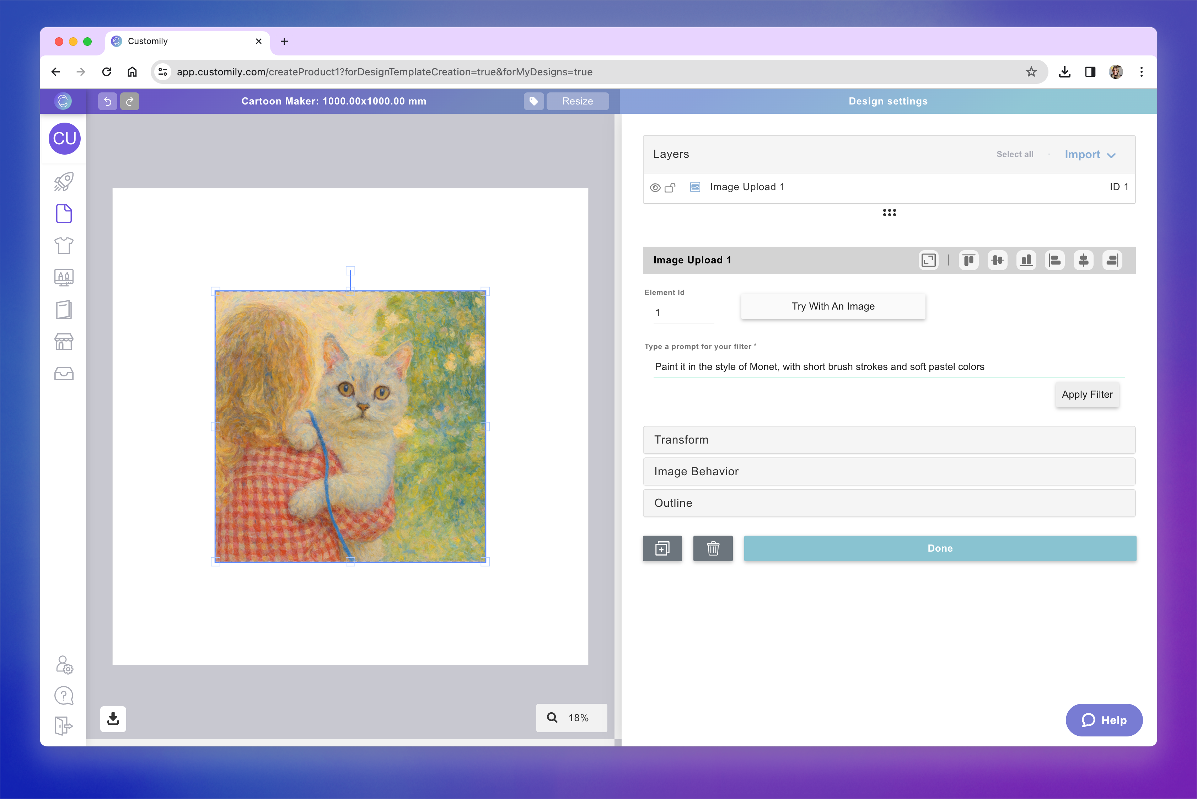Click the store front sidebar icon
1197x799 pixels.
pyautogui.click(x=64, y=342)
